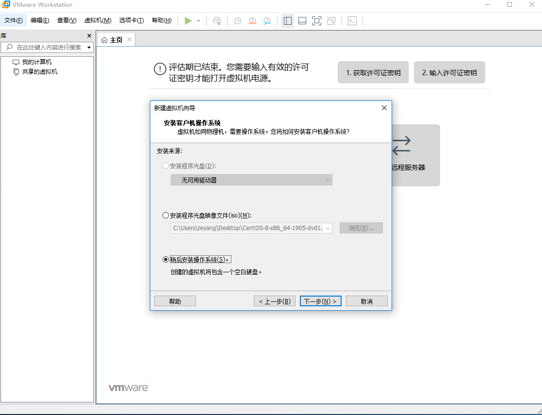Select 稍后安装操作系统 radio option
This screenshot has height=415, width=542.
[165, 259]
